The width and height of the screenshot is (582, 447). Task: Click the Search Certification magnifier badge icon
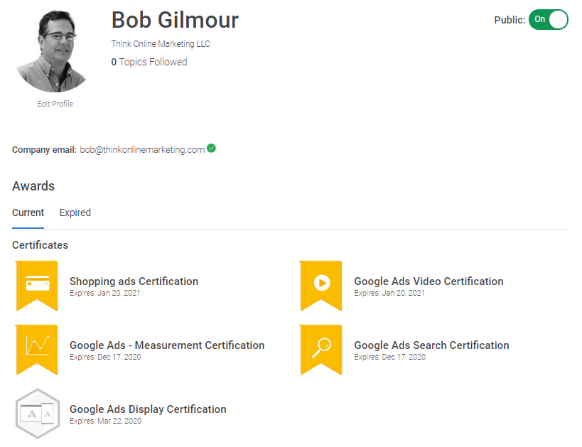point(321,347)
